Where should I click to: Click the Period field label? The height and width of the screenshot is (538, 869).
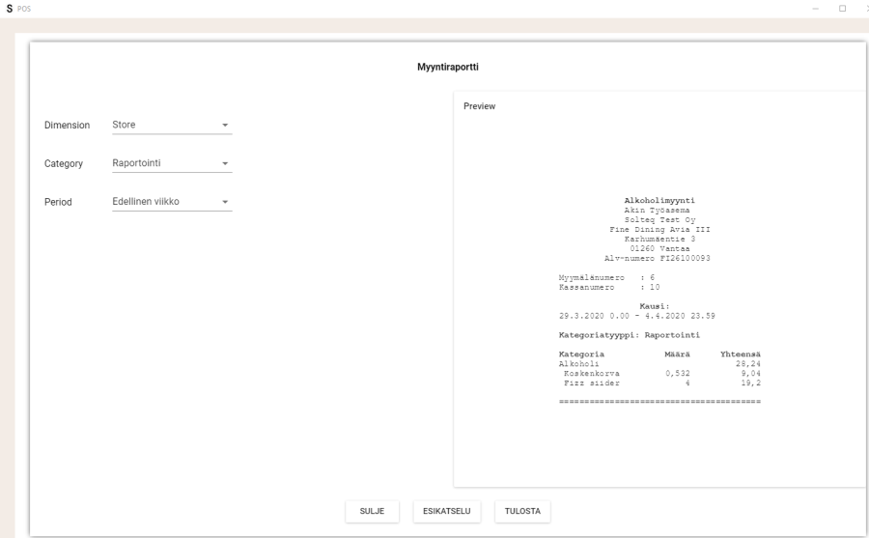[59, 203]
